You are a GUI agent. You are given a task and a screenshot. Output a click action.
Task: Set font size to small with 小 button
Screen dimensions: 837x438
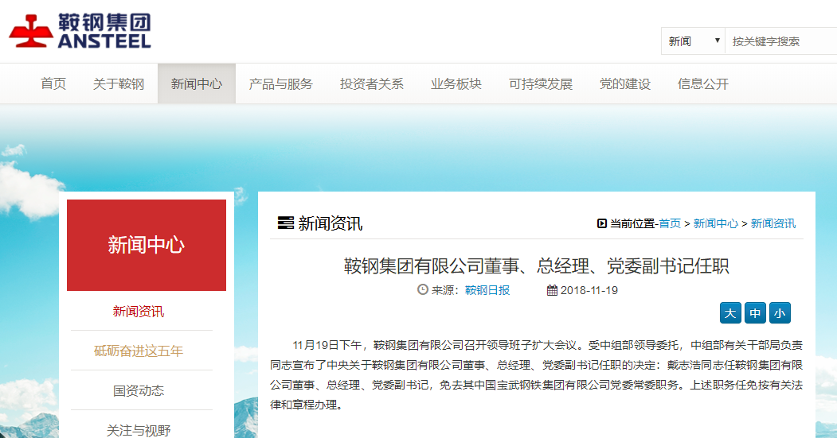[x=780, y=313]
